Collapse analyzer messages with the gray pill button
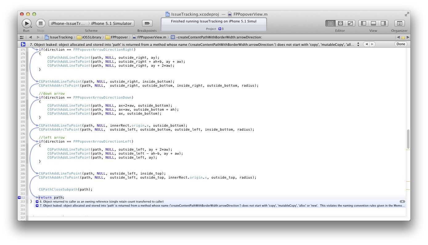Screen dimensions: 428x245 (402, 202)
